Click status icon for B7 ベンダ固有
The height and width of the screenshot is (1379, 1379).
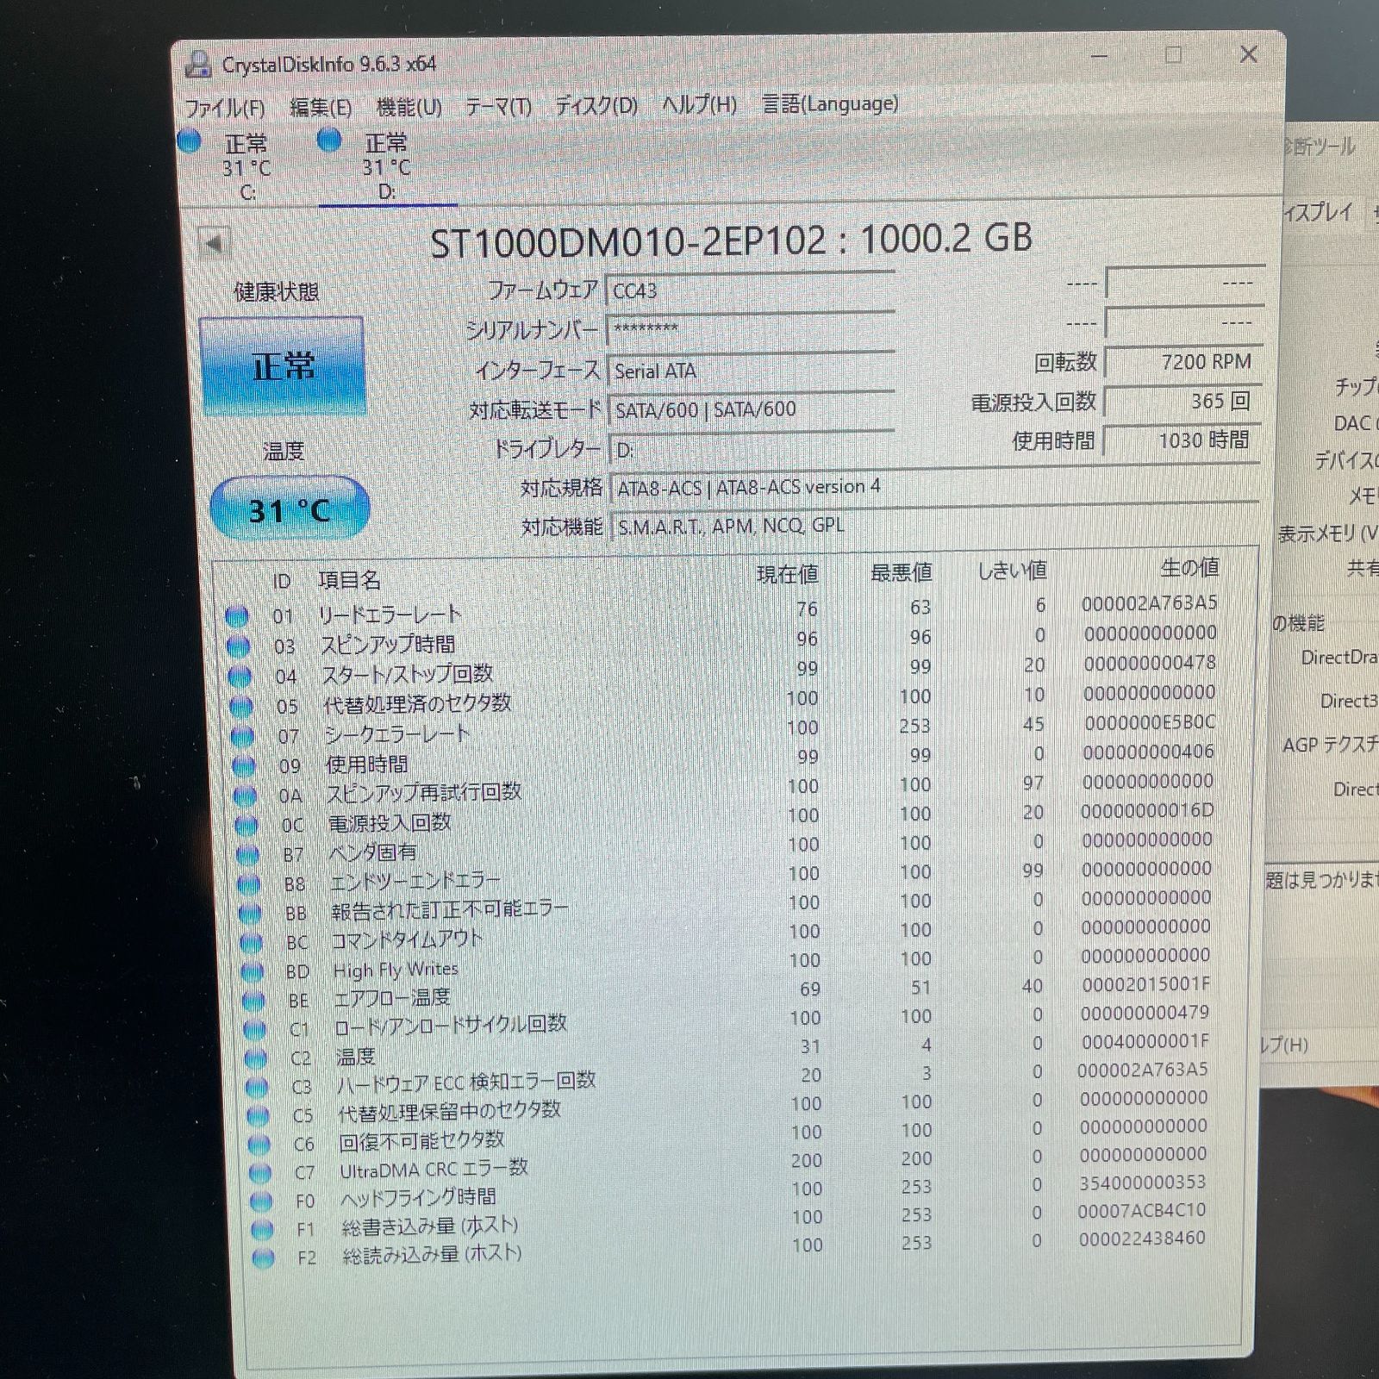click(247, 854)
